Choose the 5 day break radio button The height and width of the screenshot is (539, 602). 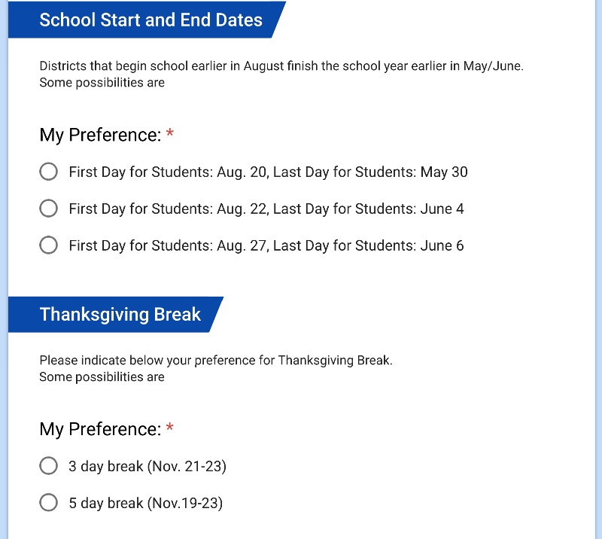tap(48, 503)
